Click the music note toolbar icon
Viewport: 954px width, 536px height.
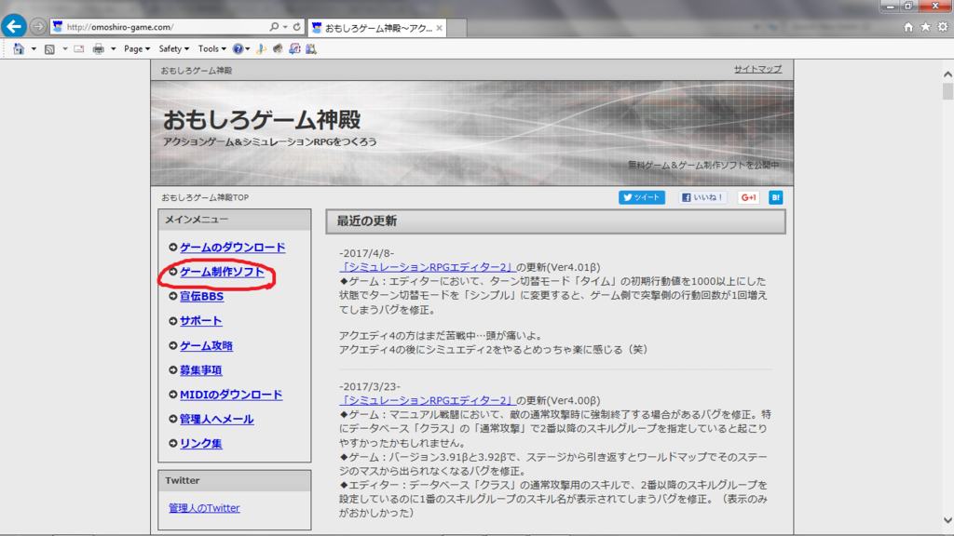coord(262,48)
